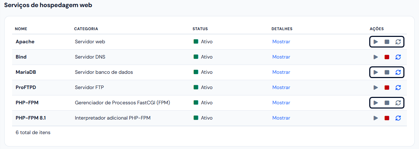
Task: Show details for MariaDB
Action: tap(281, 72)
